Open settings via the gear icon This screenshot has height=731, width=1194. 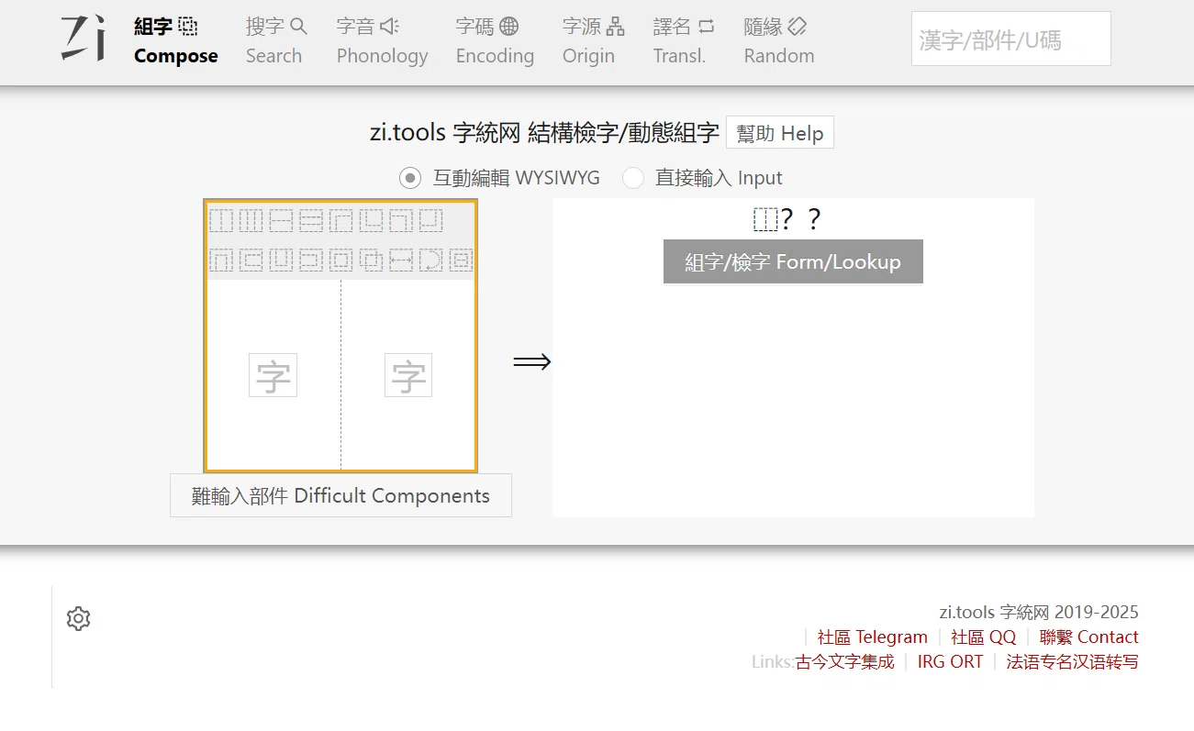point(79,619)
